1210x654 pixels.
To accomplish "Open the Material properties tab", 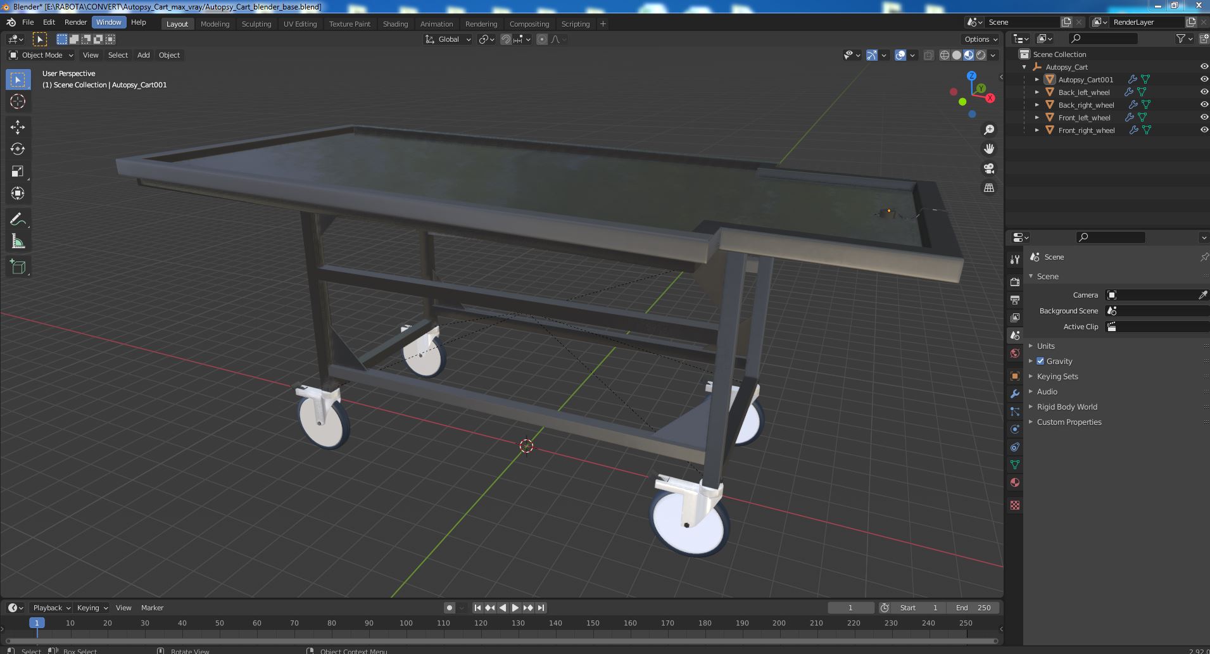I will [x=1015, y=482].
